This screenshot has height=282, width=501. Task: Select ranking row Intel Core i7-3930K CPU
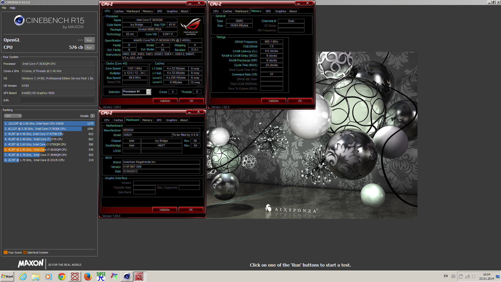(49, 129)
